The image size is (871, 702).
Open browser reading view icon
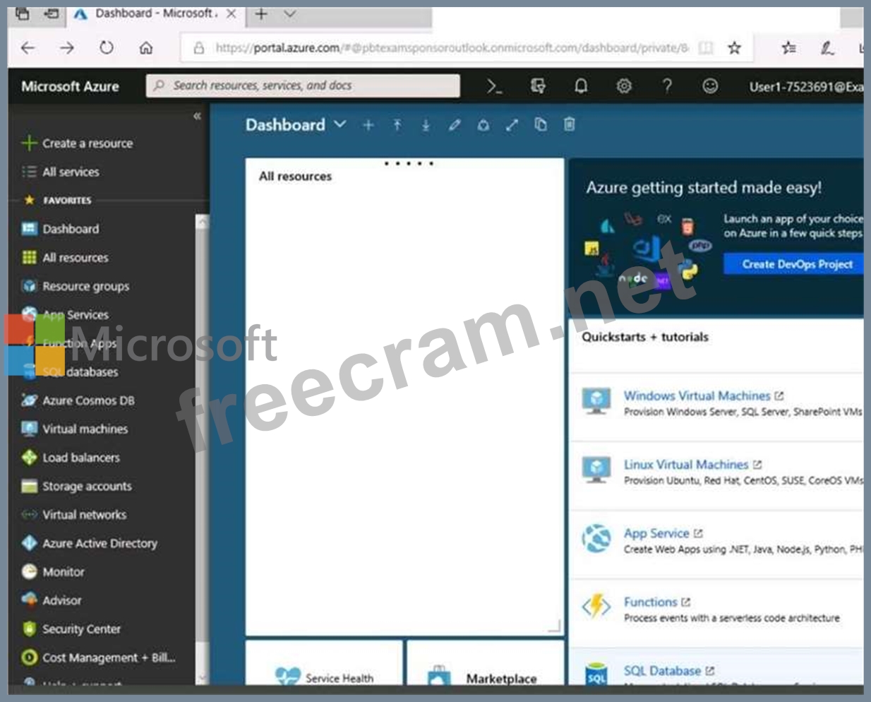pyautogui.click(x=705, y=47)
